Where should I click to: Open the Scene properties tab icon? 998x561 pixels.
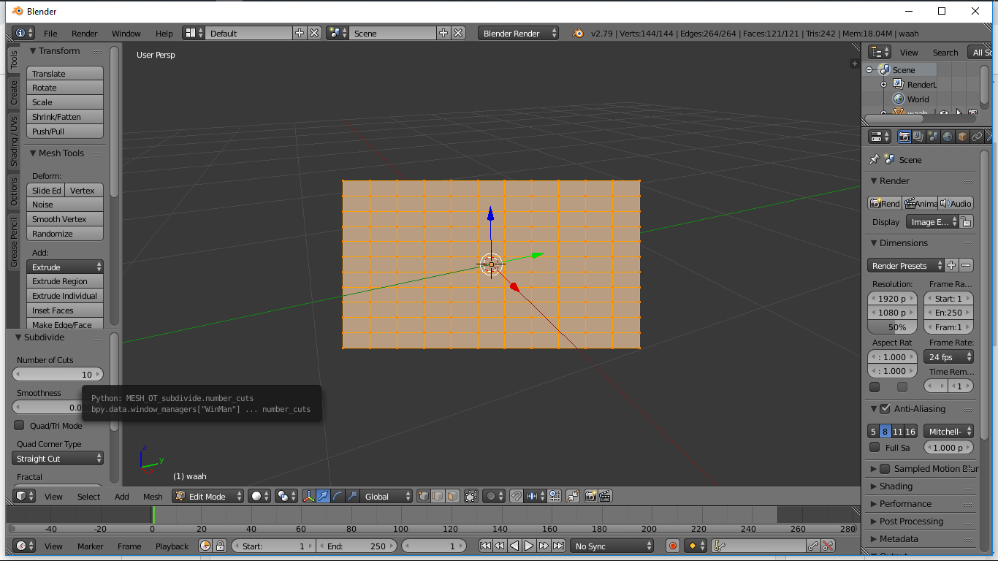click(933, 137)
